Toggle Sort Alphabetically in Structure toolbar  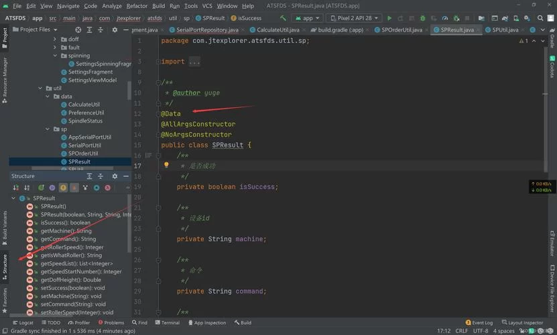[27, 188]
